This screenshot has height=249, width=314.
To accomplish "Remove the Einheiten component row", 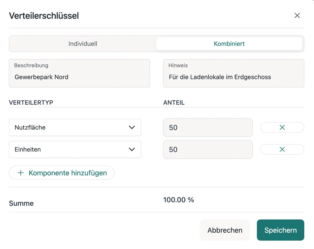I will coord(282,149).
